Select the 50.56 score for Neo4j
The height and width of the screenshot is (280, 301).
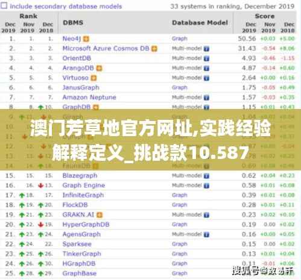click(247, 39)
